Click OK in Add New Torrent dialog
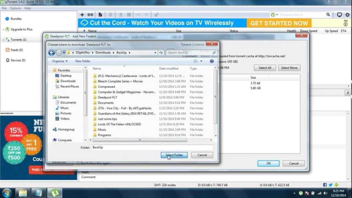The image size is (352, 198). coord(269,163)
